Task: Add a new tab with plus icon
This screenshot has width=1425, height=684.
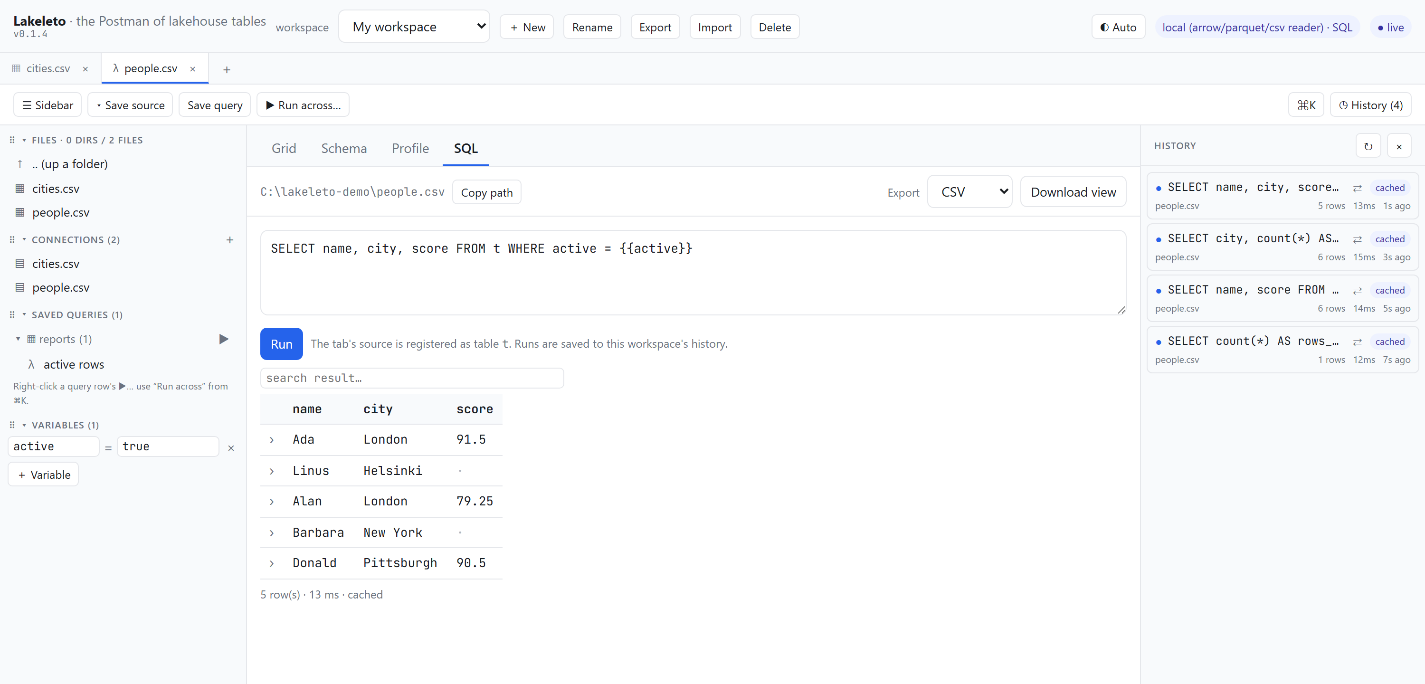Action: click(x=226, y=70)
